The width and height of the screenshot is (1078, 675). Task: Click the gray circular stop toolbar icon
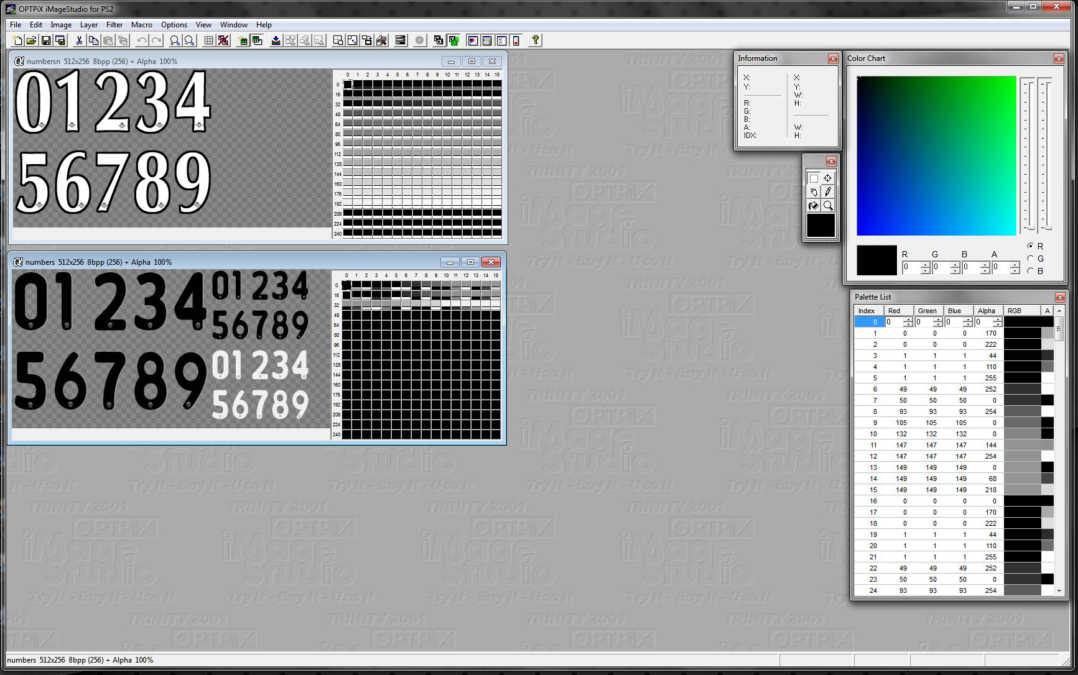pos(420,40)
